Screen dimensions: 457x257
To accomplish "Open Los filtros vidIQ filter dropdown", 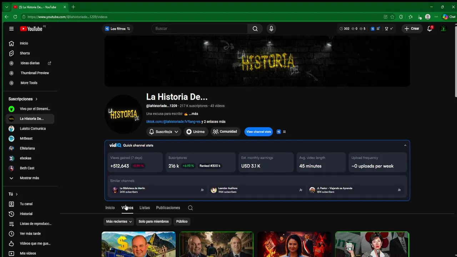I will [117, 29].
